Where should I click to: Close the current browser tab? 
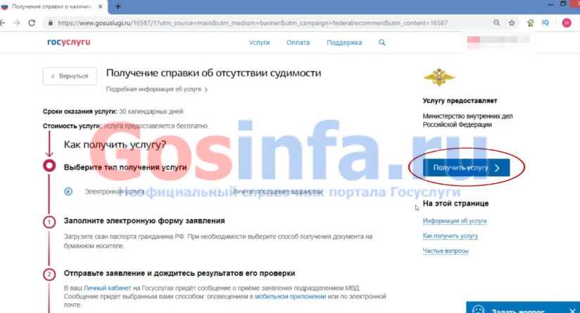tap(100, 6)
